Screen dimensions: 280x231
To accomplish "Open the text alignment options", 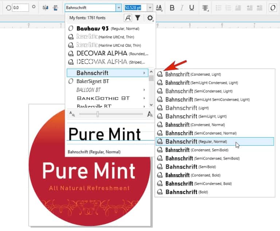I will click(206, 8).
